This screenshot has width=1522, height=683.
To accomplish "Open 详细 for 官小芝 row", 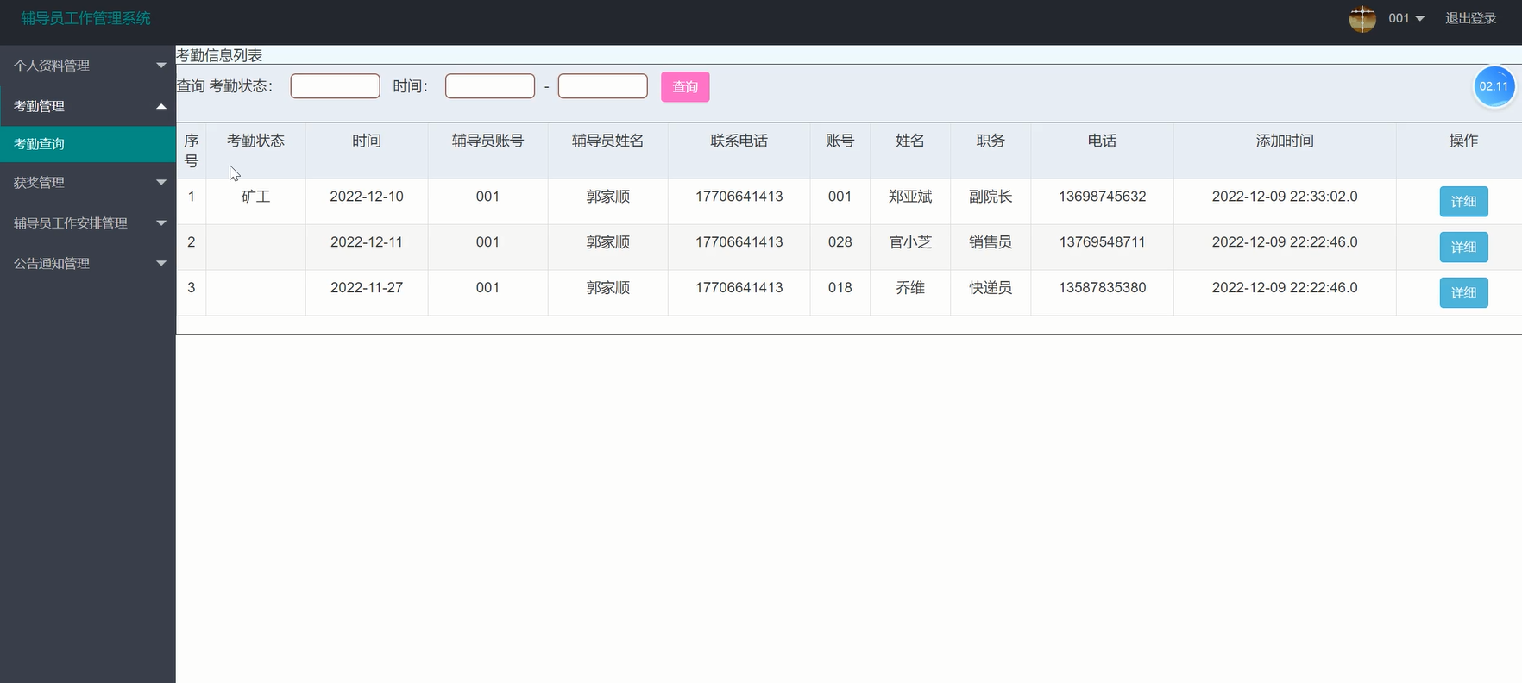I will 1463,248.
